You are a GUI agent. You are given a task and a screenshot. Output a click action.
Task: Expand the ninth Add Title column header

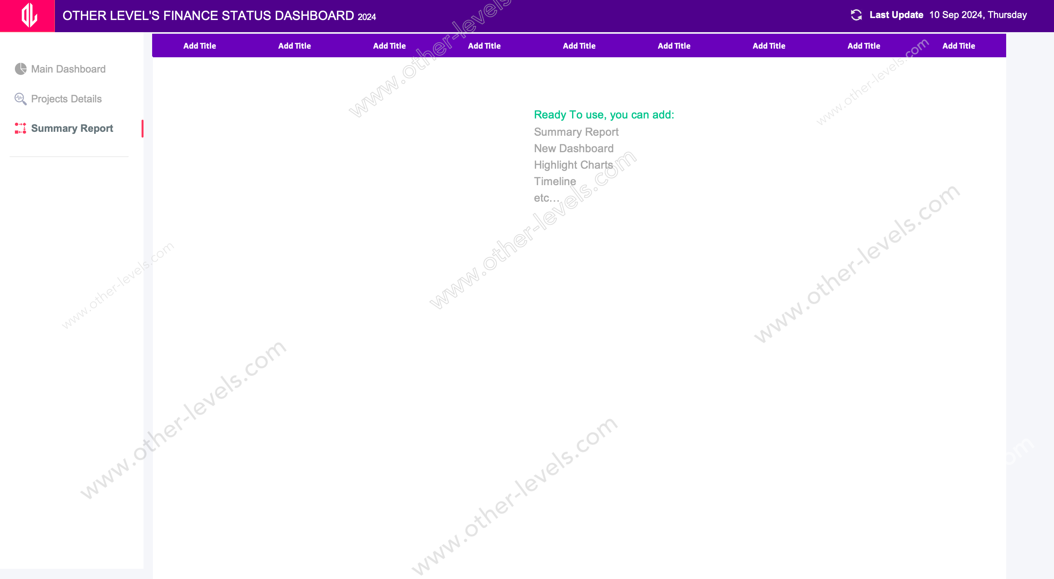[x=958, y=45]
